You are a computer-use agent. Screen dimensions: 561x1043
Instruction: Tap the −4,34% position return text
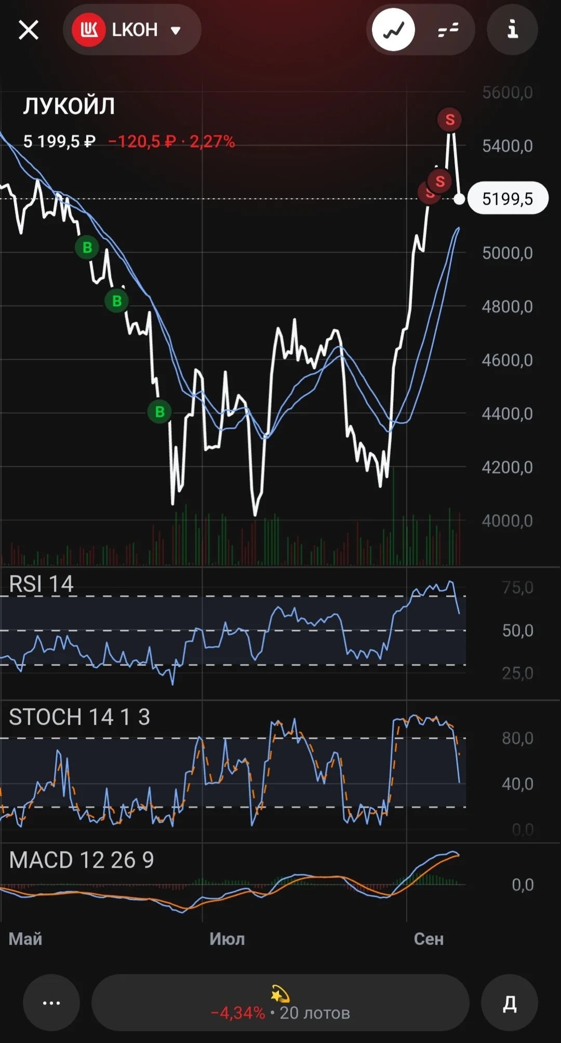click(x=238, y=1013)
